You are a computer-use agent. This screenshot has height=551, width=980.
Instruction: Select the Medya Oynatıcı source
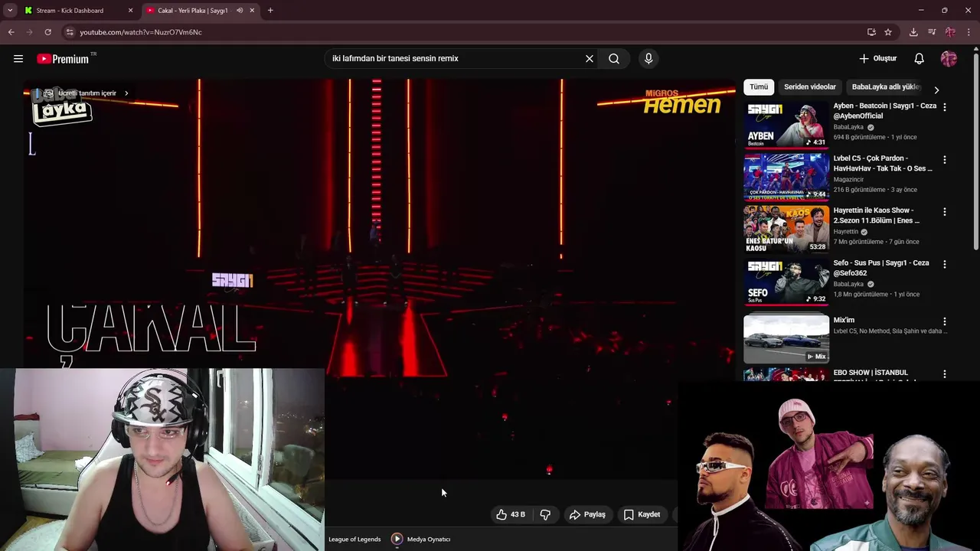429,539
